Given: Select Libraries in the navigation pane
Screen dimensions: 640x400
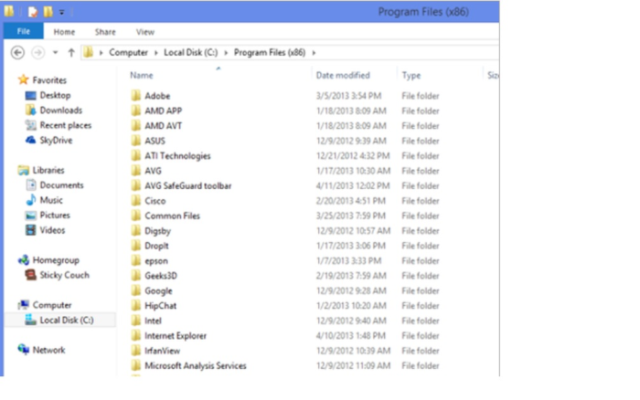Looking at the screenshot, I should pos(48,170).
